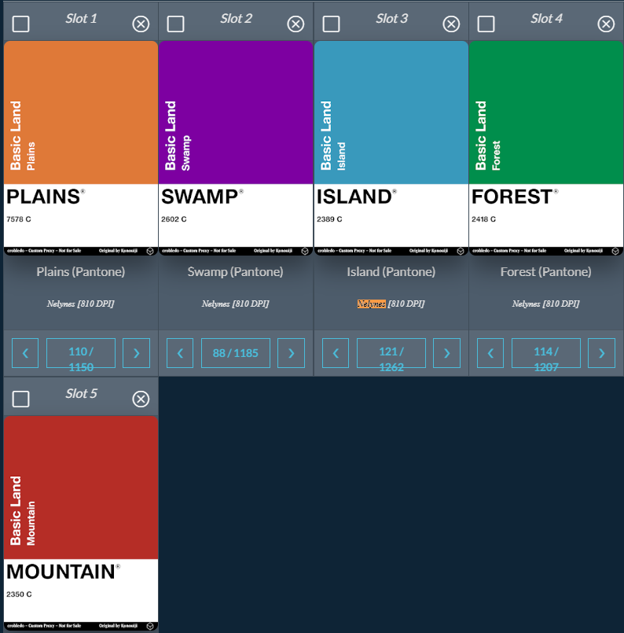The image size is (624, 633).
Task: Select the Swamp (Pantone) card name
Action: click(236, 272)
